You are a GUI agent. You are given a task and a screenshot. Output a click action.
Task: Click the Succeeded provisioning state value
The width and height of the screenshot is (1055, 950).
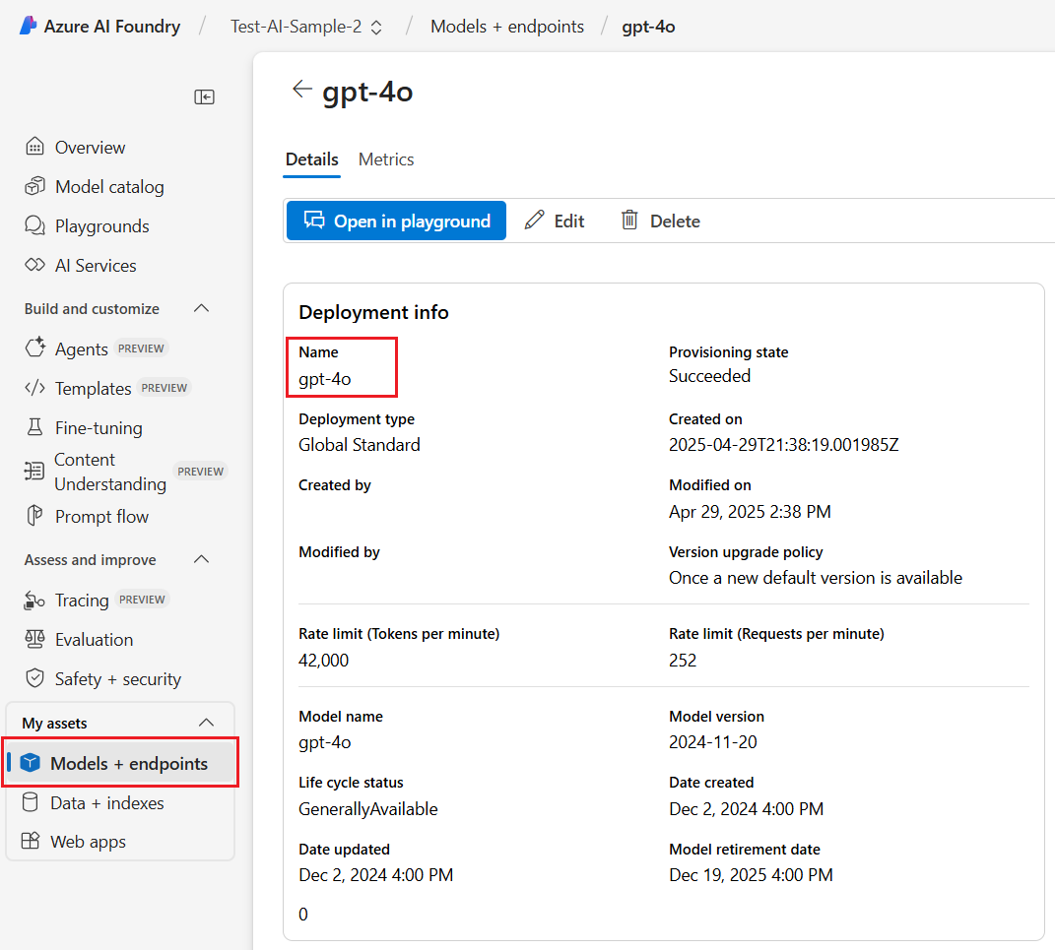[710, 376]
